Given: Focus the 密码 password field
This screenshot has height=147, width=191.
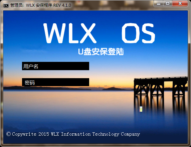Looking at the screenshot, I should pyautogui.click(x=55, y=82).
